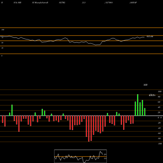
Task: Click the 'SI(TM)' header text
Action: click(62, 3)
